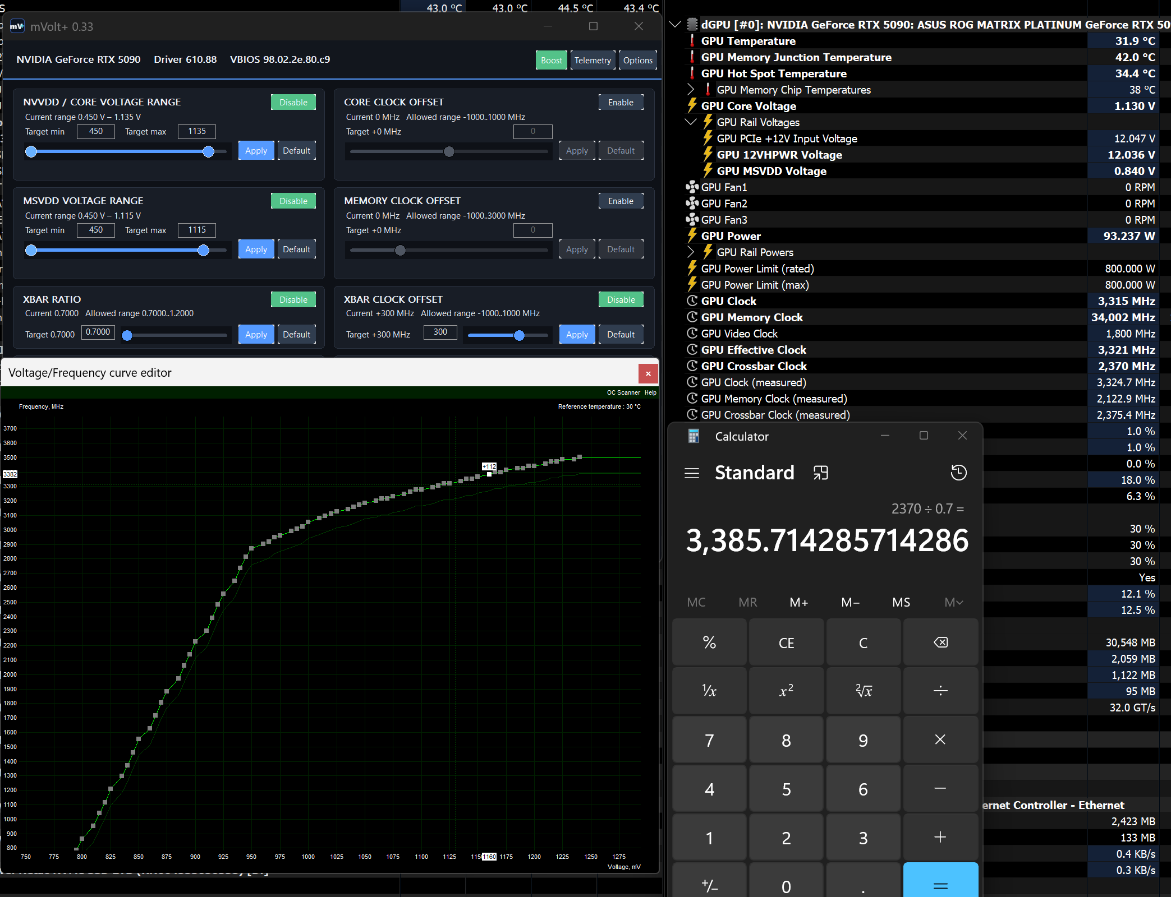Click the Calculator minus key

click(940, 789)
